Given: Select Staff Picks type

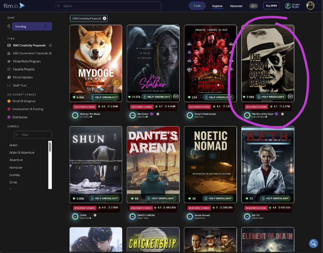Looking at the screenshot, I should 20,85.
